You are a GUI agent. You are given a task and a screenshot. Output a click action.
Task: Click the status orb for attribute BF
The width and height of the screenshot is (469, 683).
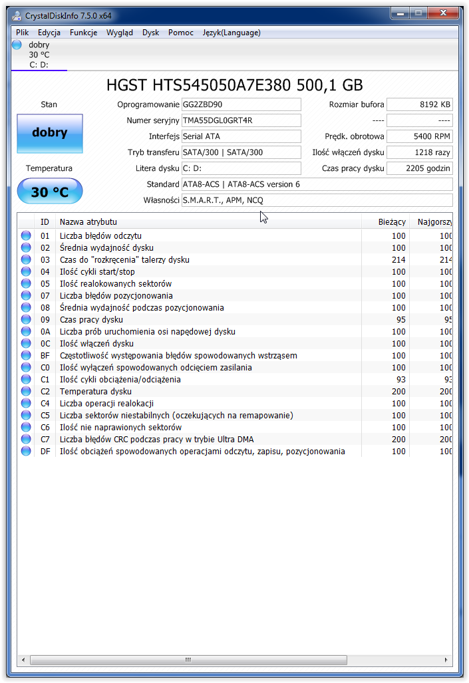tap(26, 355)
